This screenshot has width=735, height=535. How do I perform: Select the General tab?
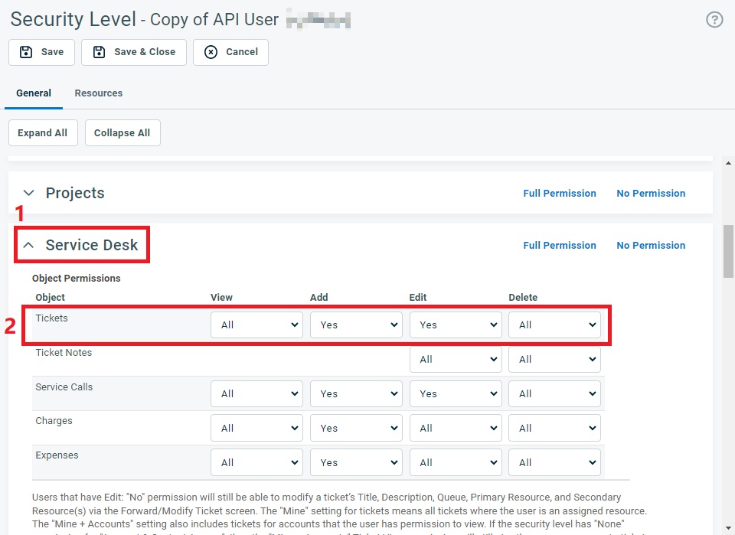tap(34, 93)
